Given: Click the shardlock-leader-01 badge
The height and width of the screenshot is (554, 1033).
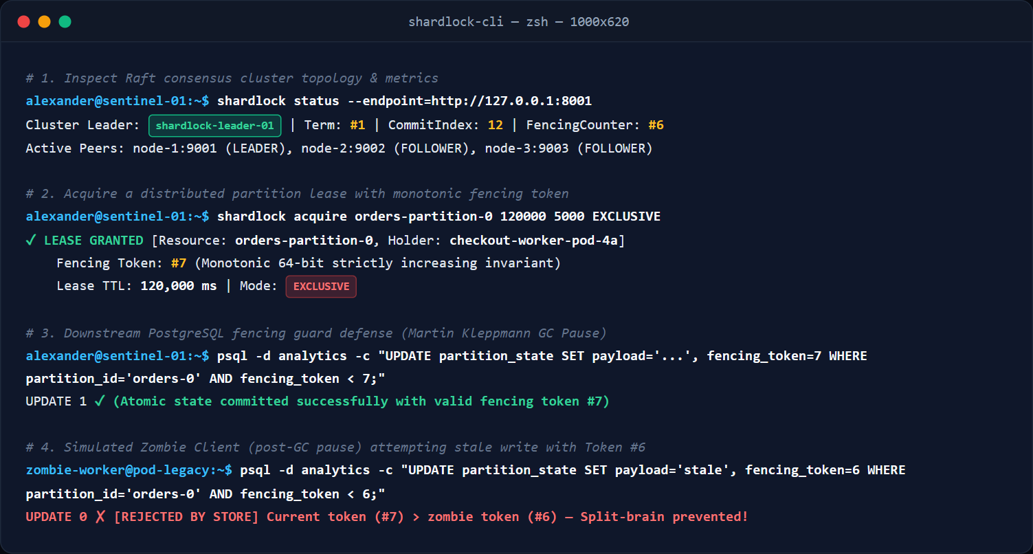Looking at the screenshot, I should tap(215, 125).
